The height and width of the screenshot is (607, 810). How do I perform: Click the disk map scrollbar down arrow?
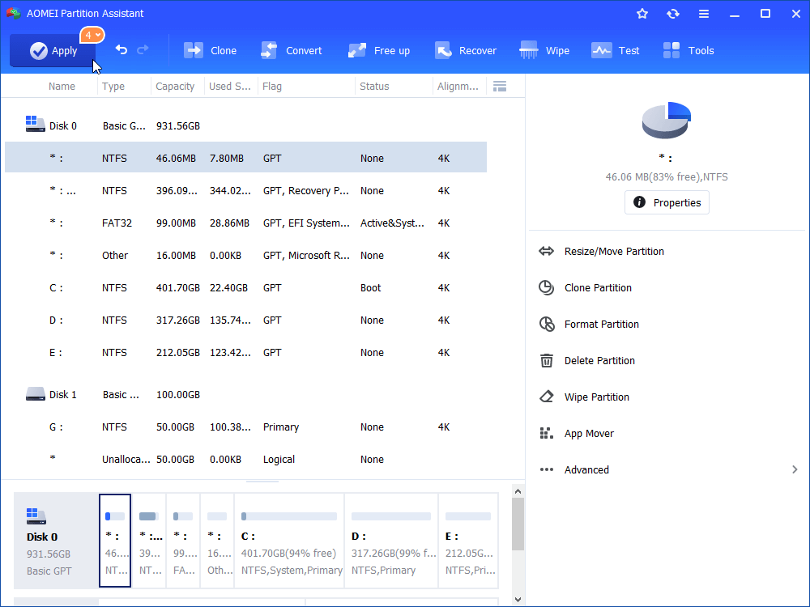click(x=518, y=599)
